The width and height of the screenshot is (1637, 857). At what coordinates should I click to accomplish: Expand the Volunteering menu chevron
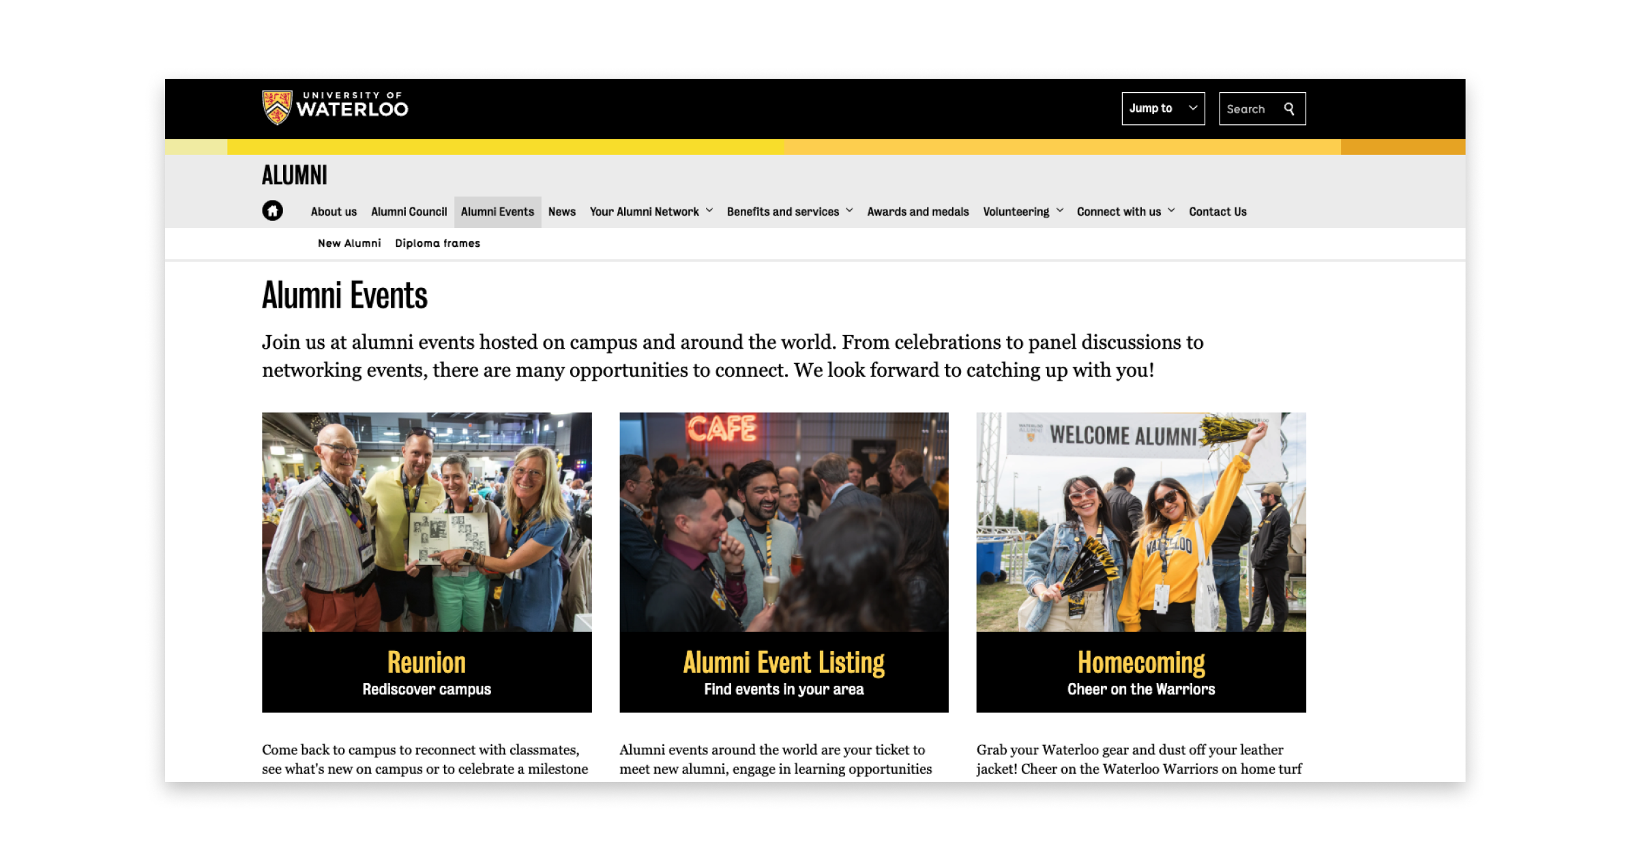(1060, 211)
